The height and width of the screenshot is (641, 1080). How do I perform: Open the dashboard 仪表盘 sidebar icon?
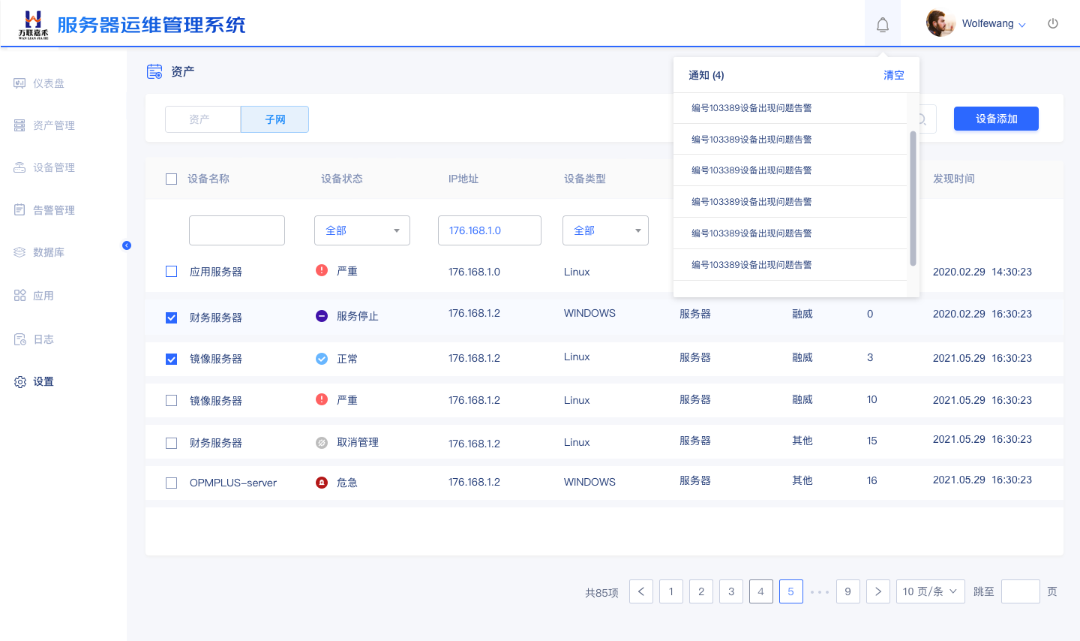pyautogui.click(x=19, y=83)
